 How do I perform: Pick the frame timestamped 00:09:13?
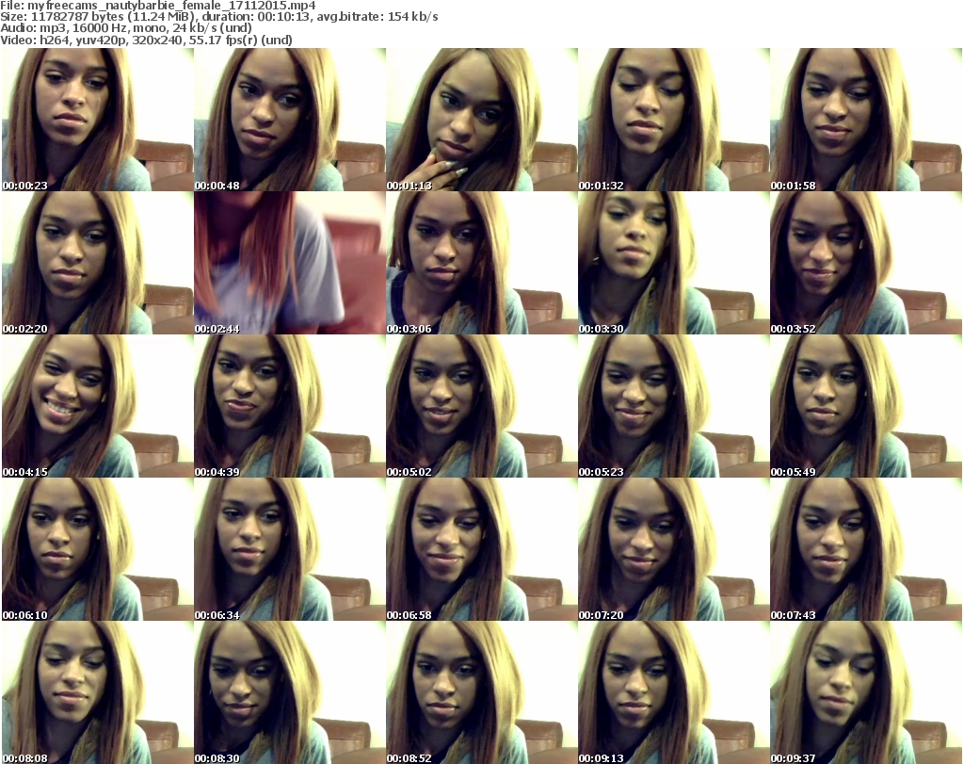[673, 692]
